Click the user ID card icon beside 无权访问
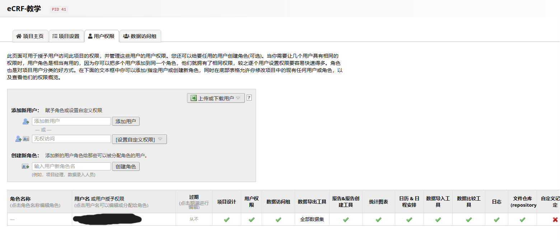 tap(27, 139)
